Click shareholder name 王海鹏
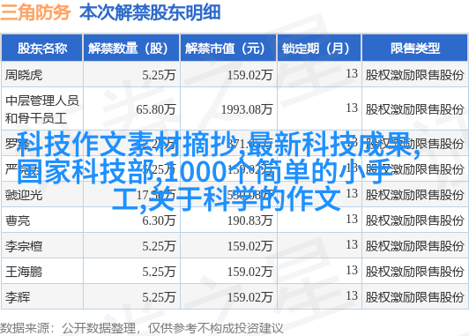The height and width of the screenshot is (336, 469). [x=24, y=272]
